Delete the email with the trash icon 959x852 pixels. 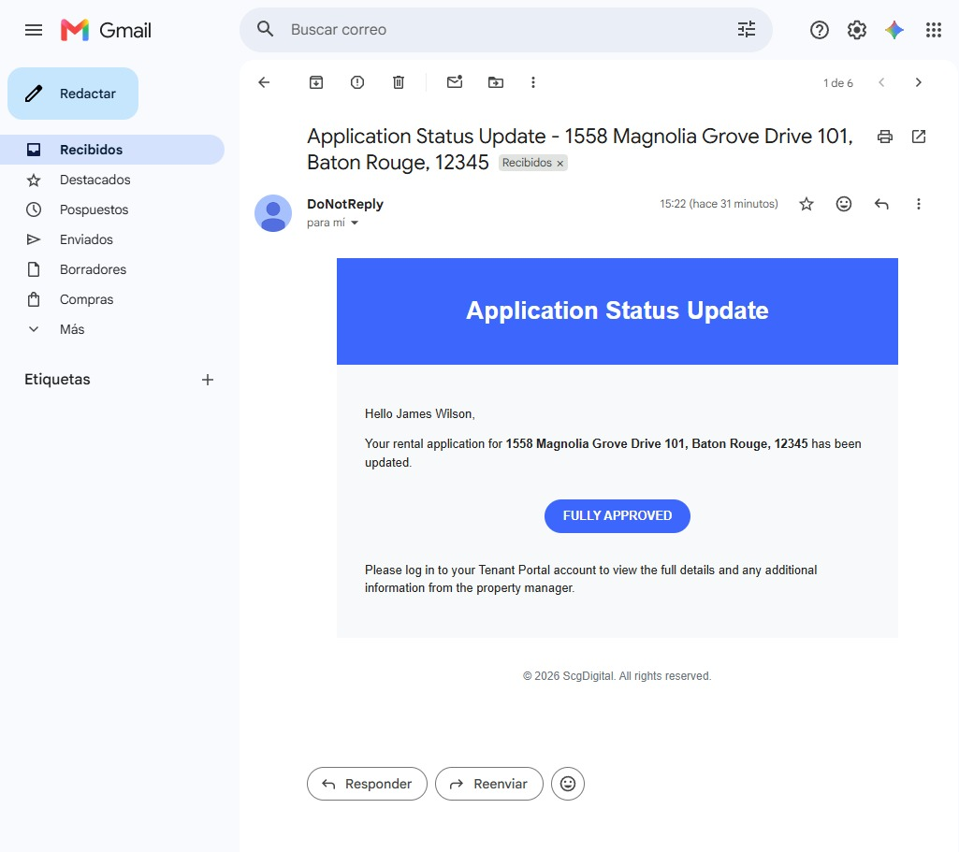click(x=399, y=82)
